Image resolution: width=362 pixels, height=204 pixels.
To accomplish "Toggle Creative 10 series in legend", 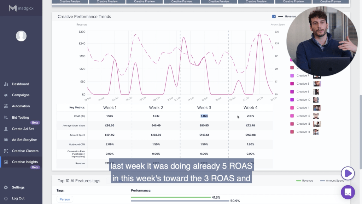I will (x=292, y=100).
